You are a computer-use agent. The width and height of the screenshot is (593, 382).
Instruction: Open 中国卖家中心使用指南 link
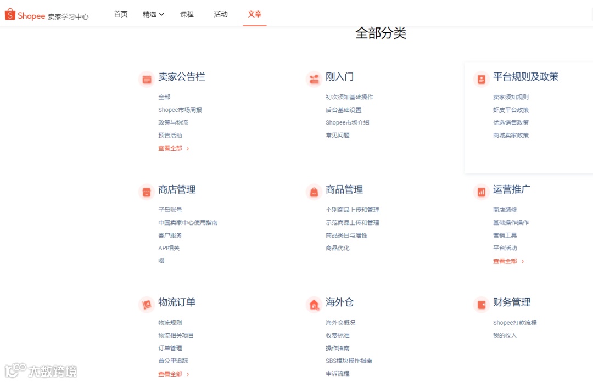(x=188, y=222)
